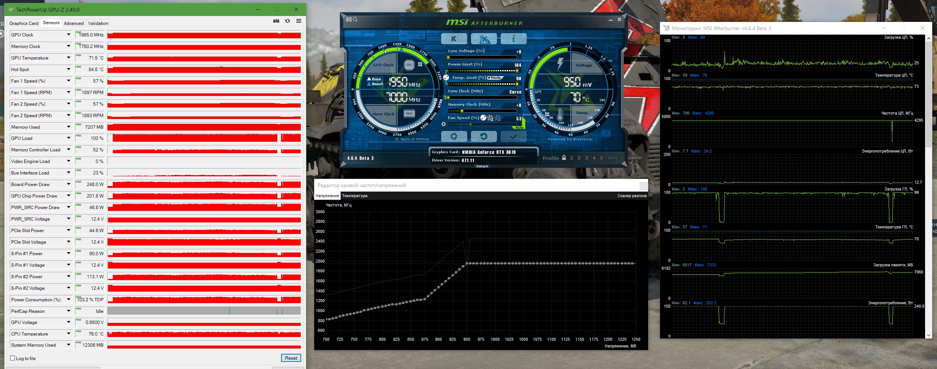Image resolution: width=937 pixels, height=369 pixels.
Task: Click the Reset button in GPU-Z
Action: pos(291,358)
